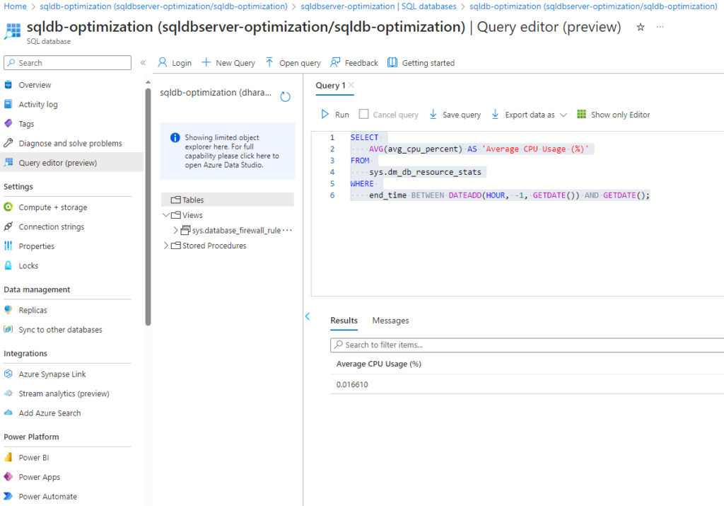
Task: Click the Cancel query square box
Action: click(x=363, y=115)
